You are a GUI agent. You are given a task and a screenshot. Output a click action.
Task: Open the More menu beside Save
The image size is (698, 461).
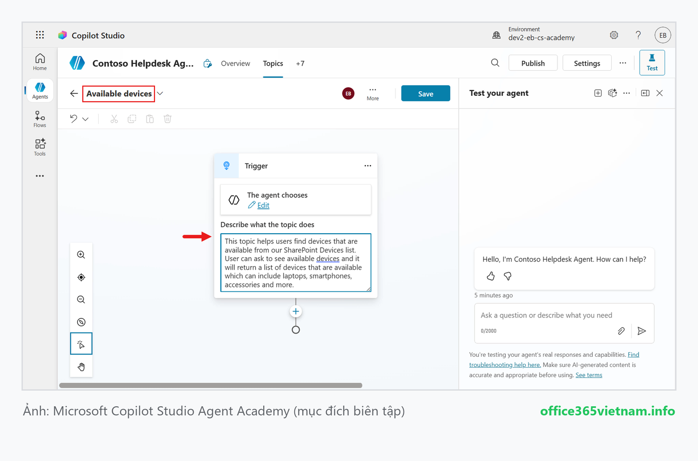[x=373, y=93]
